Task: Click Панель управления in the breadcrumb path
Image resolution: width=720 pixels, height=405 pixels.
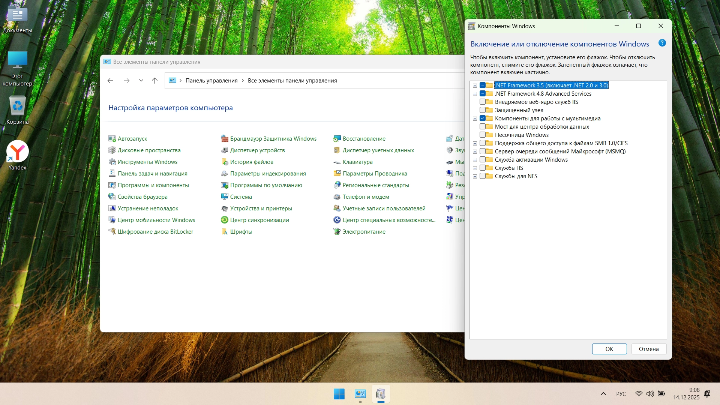Action: [211, 81]
